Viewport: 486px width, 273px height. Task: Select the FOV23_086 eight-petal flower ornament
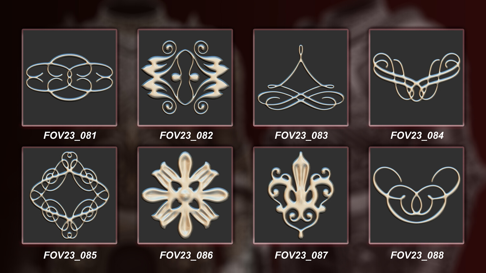click(185, 195)
